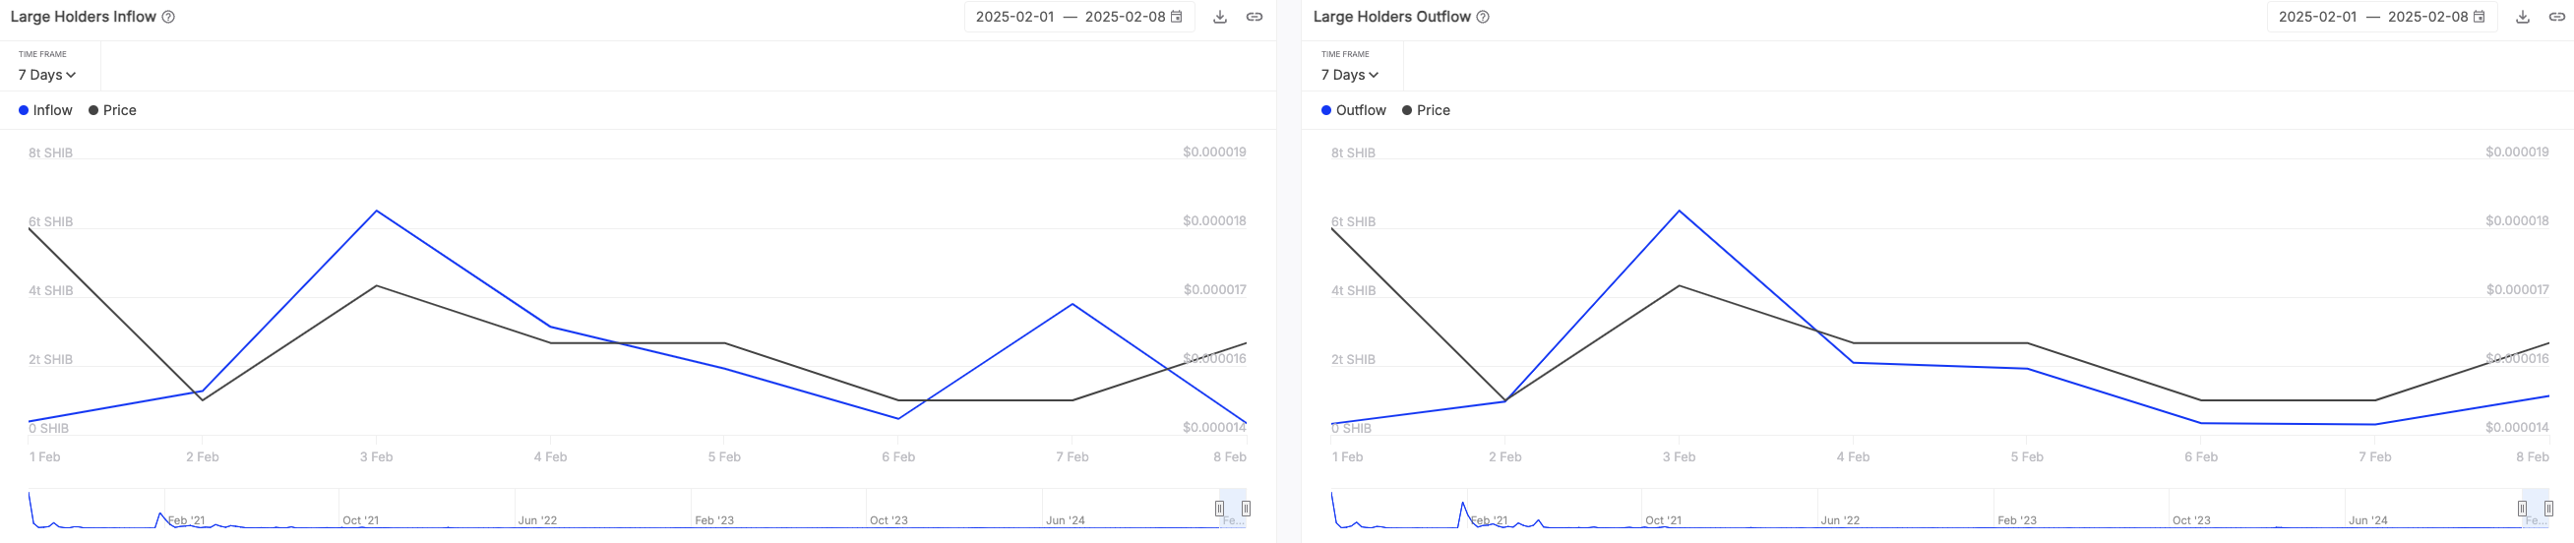
Task: Click help icon beside Large Holders Inflow
Action: (169, 17)
